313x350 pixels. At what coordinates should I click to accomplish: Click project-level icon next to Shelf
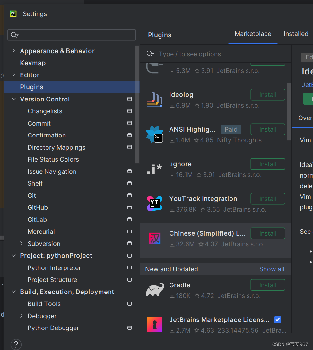tap(129, 183)
